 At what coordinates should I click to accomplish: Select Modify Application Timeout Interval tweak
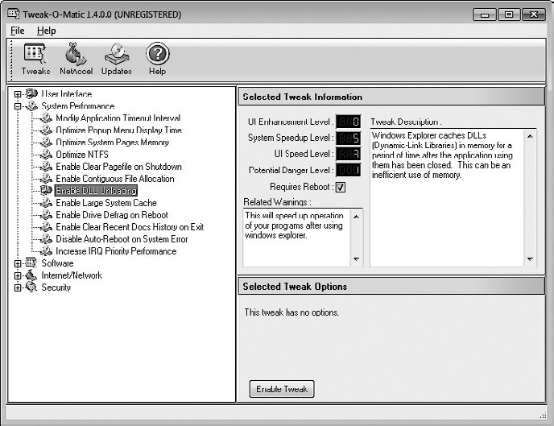(x=118, y=118)
